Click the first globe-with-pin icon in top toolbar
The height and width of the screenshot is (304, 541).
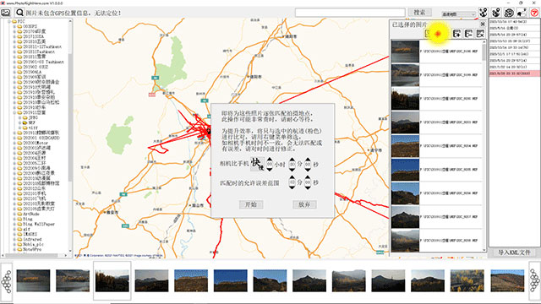[483, 13]
